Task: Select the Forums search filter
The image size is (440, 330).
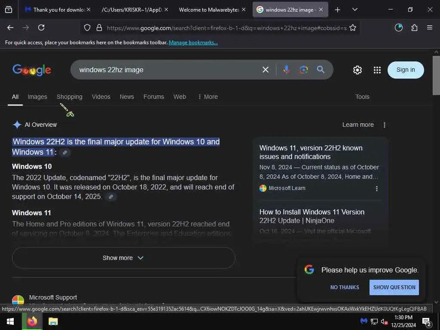Action: (x=154, y=97)
